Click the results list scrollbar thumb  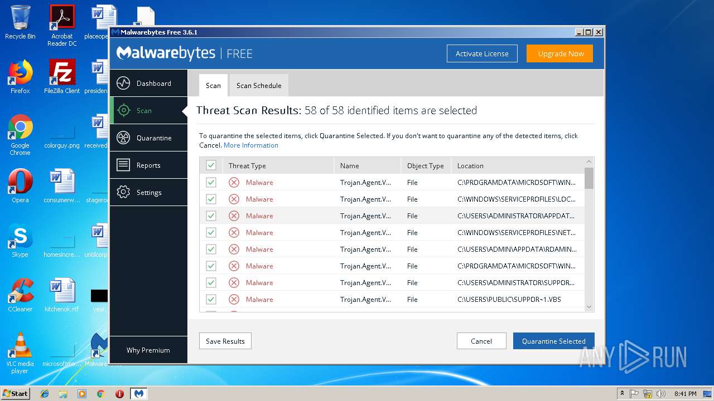coord(589,178)
